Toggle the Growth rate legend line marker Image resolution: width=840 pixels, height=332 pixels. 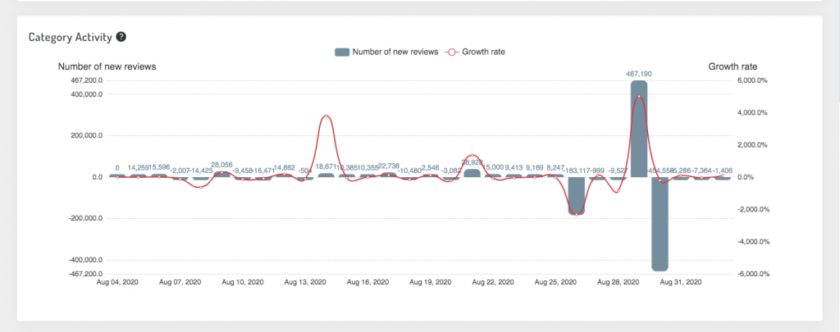click(x=451, y=52)
